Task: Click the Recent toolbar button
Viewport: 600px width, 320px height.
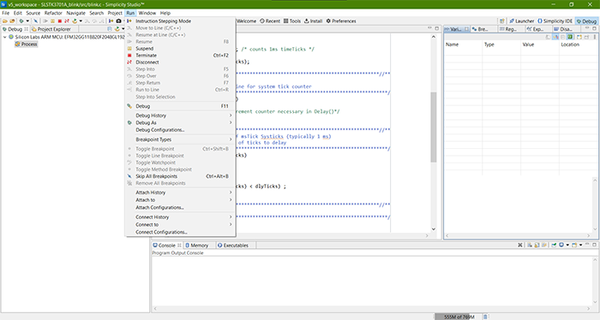Action: point(270,21)
